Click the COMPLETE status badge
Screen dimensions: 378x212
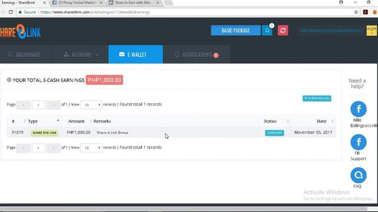(274, 132)
